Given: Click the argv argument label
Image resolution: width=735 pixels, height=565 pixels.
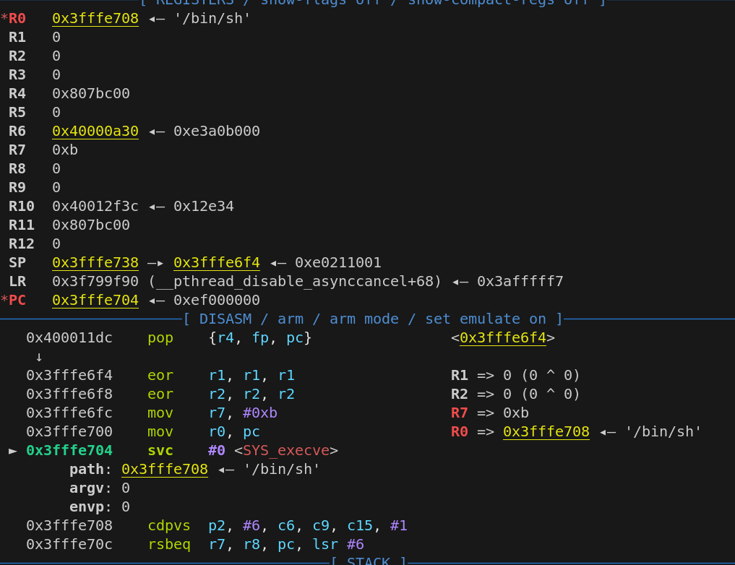Looking at the screenshot, I should coord(87,488).
